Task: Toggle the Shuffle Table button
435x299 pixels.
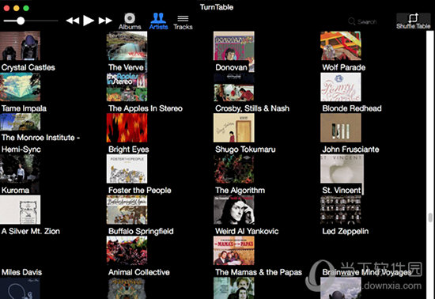Action: tap(414, 21)
